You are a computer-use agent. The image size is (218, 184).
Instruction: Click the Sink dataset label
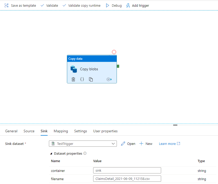14,144
